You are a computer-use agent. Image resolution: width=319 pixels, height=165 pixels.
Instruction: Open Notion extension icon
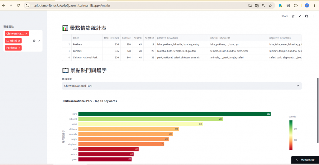[288, 6]
